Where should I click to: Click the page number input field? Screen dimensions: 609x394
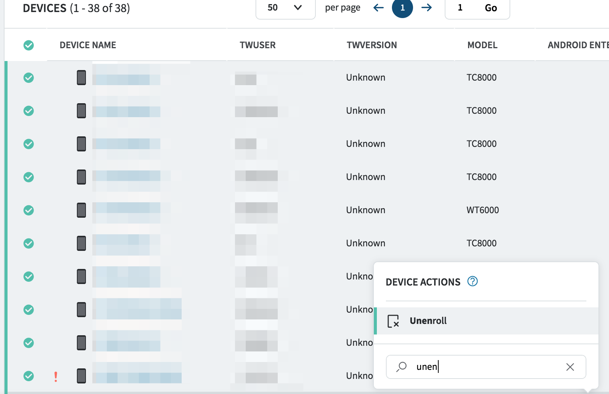pyautogui.click(x=460, y=8)
